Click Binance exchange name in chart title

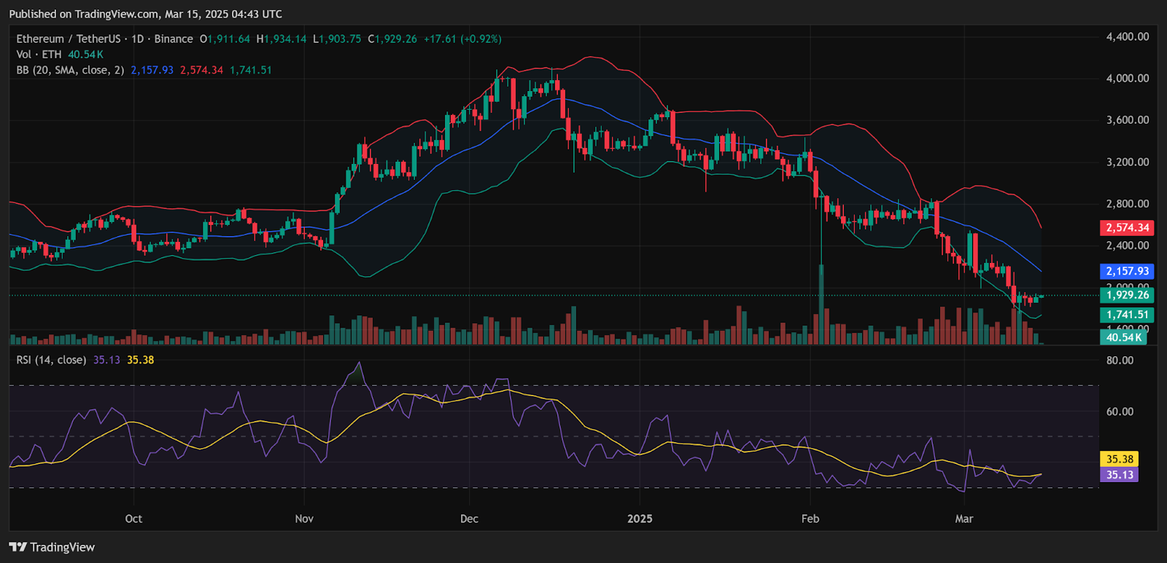174,39
